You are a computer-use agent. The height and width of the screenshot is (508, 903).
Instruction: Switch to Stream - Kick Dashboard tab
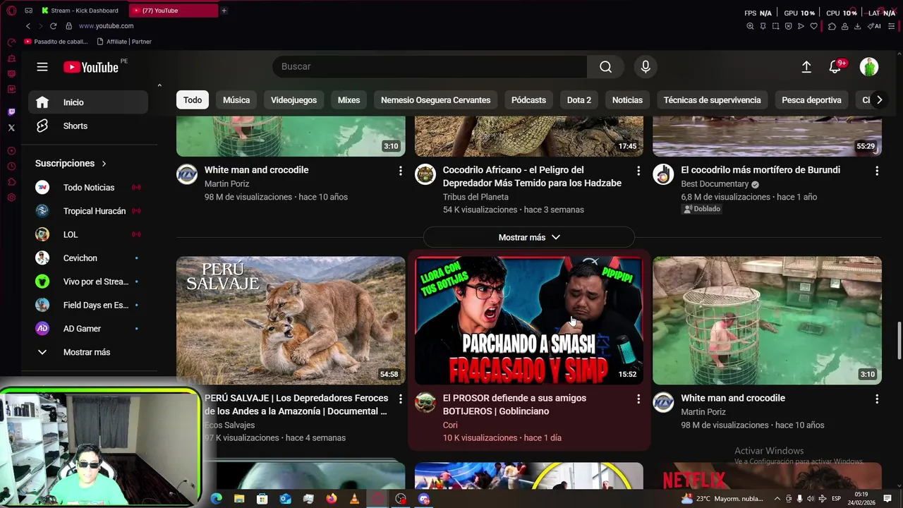[x=80, y=11]
